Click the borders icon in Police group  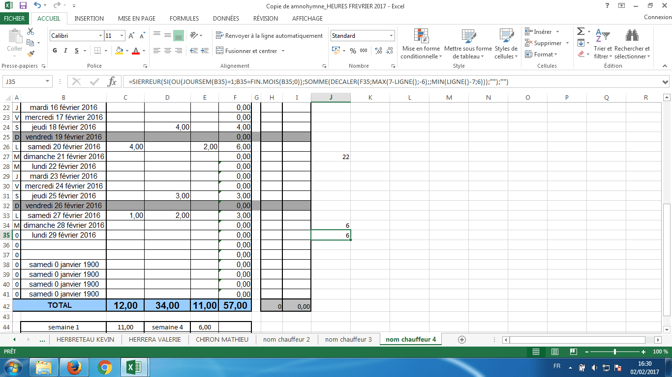(x=97, y=51)
